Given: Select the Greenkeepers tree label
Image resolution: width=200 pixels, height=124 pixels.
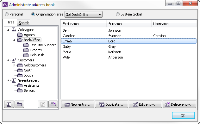Looking at the screenshot, I should [28, 80].
